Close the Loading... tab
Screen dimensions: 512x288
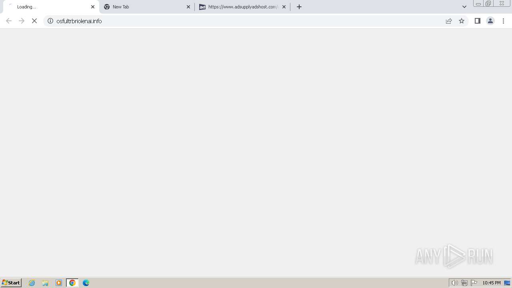[93, 7]
